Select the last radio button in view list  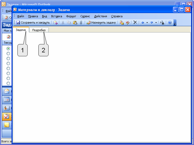8,83
